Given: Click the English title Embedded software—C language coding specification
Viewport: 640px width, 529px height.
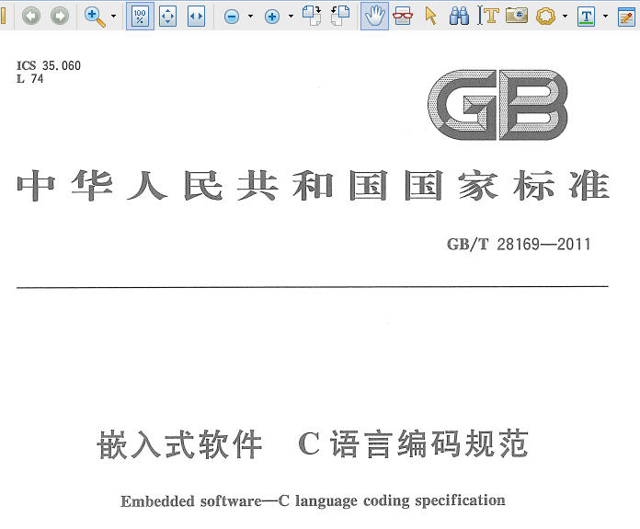Looking at the screenshot, I should pyautogui.click(x=313, y=500).
